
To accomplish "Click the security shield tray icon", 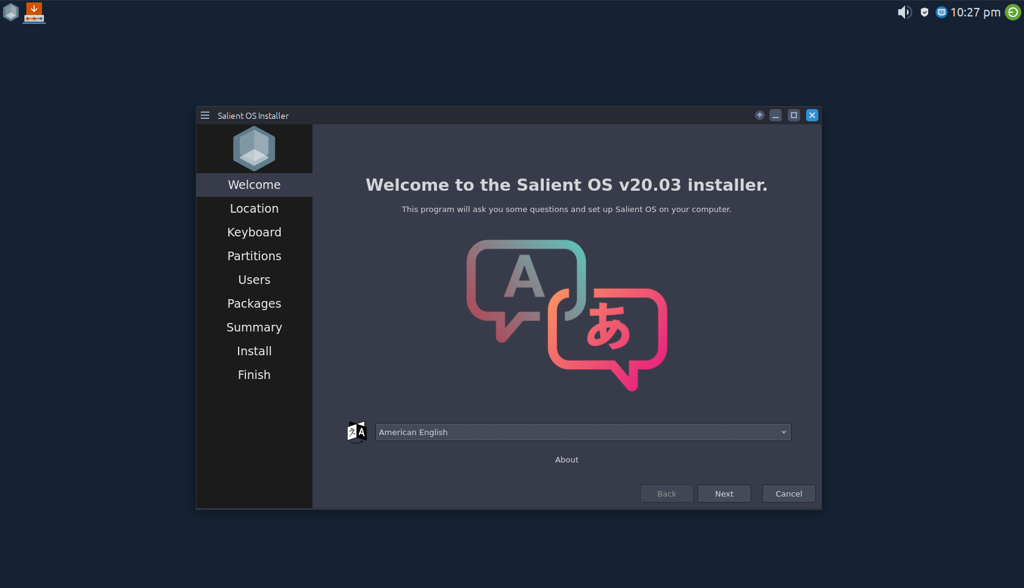I will (x=925, y=12).
